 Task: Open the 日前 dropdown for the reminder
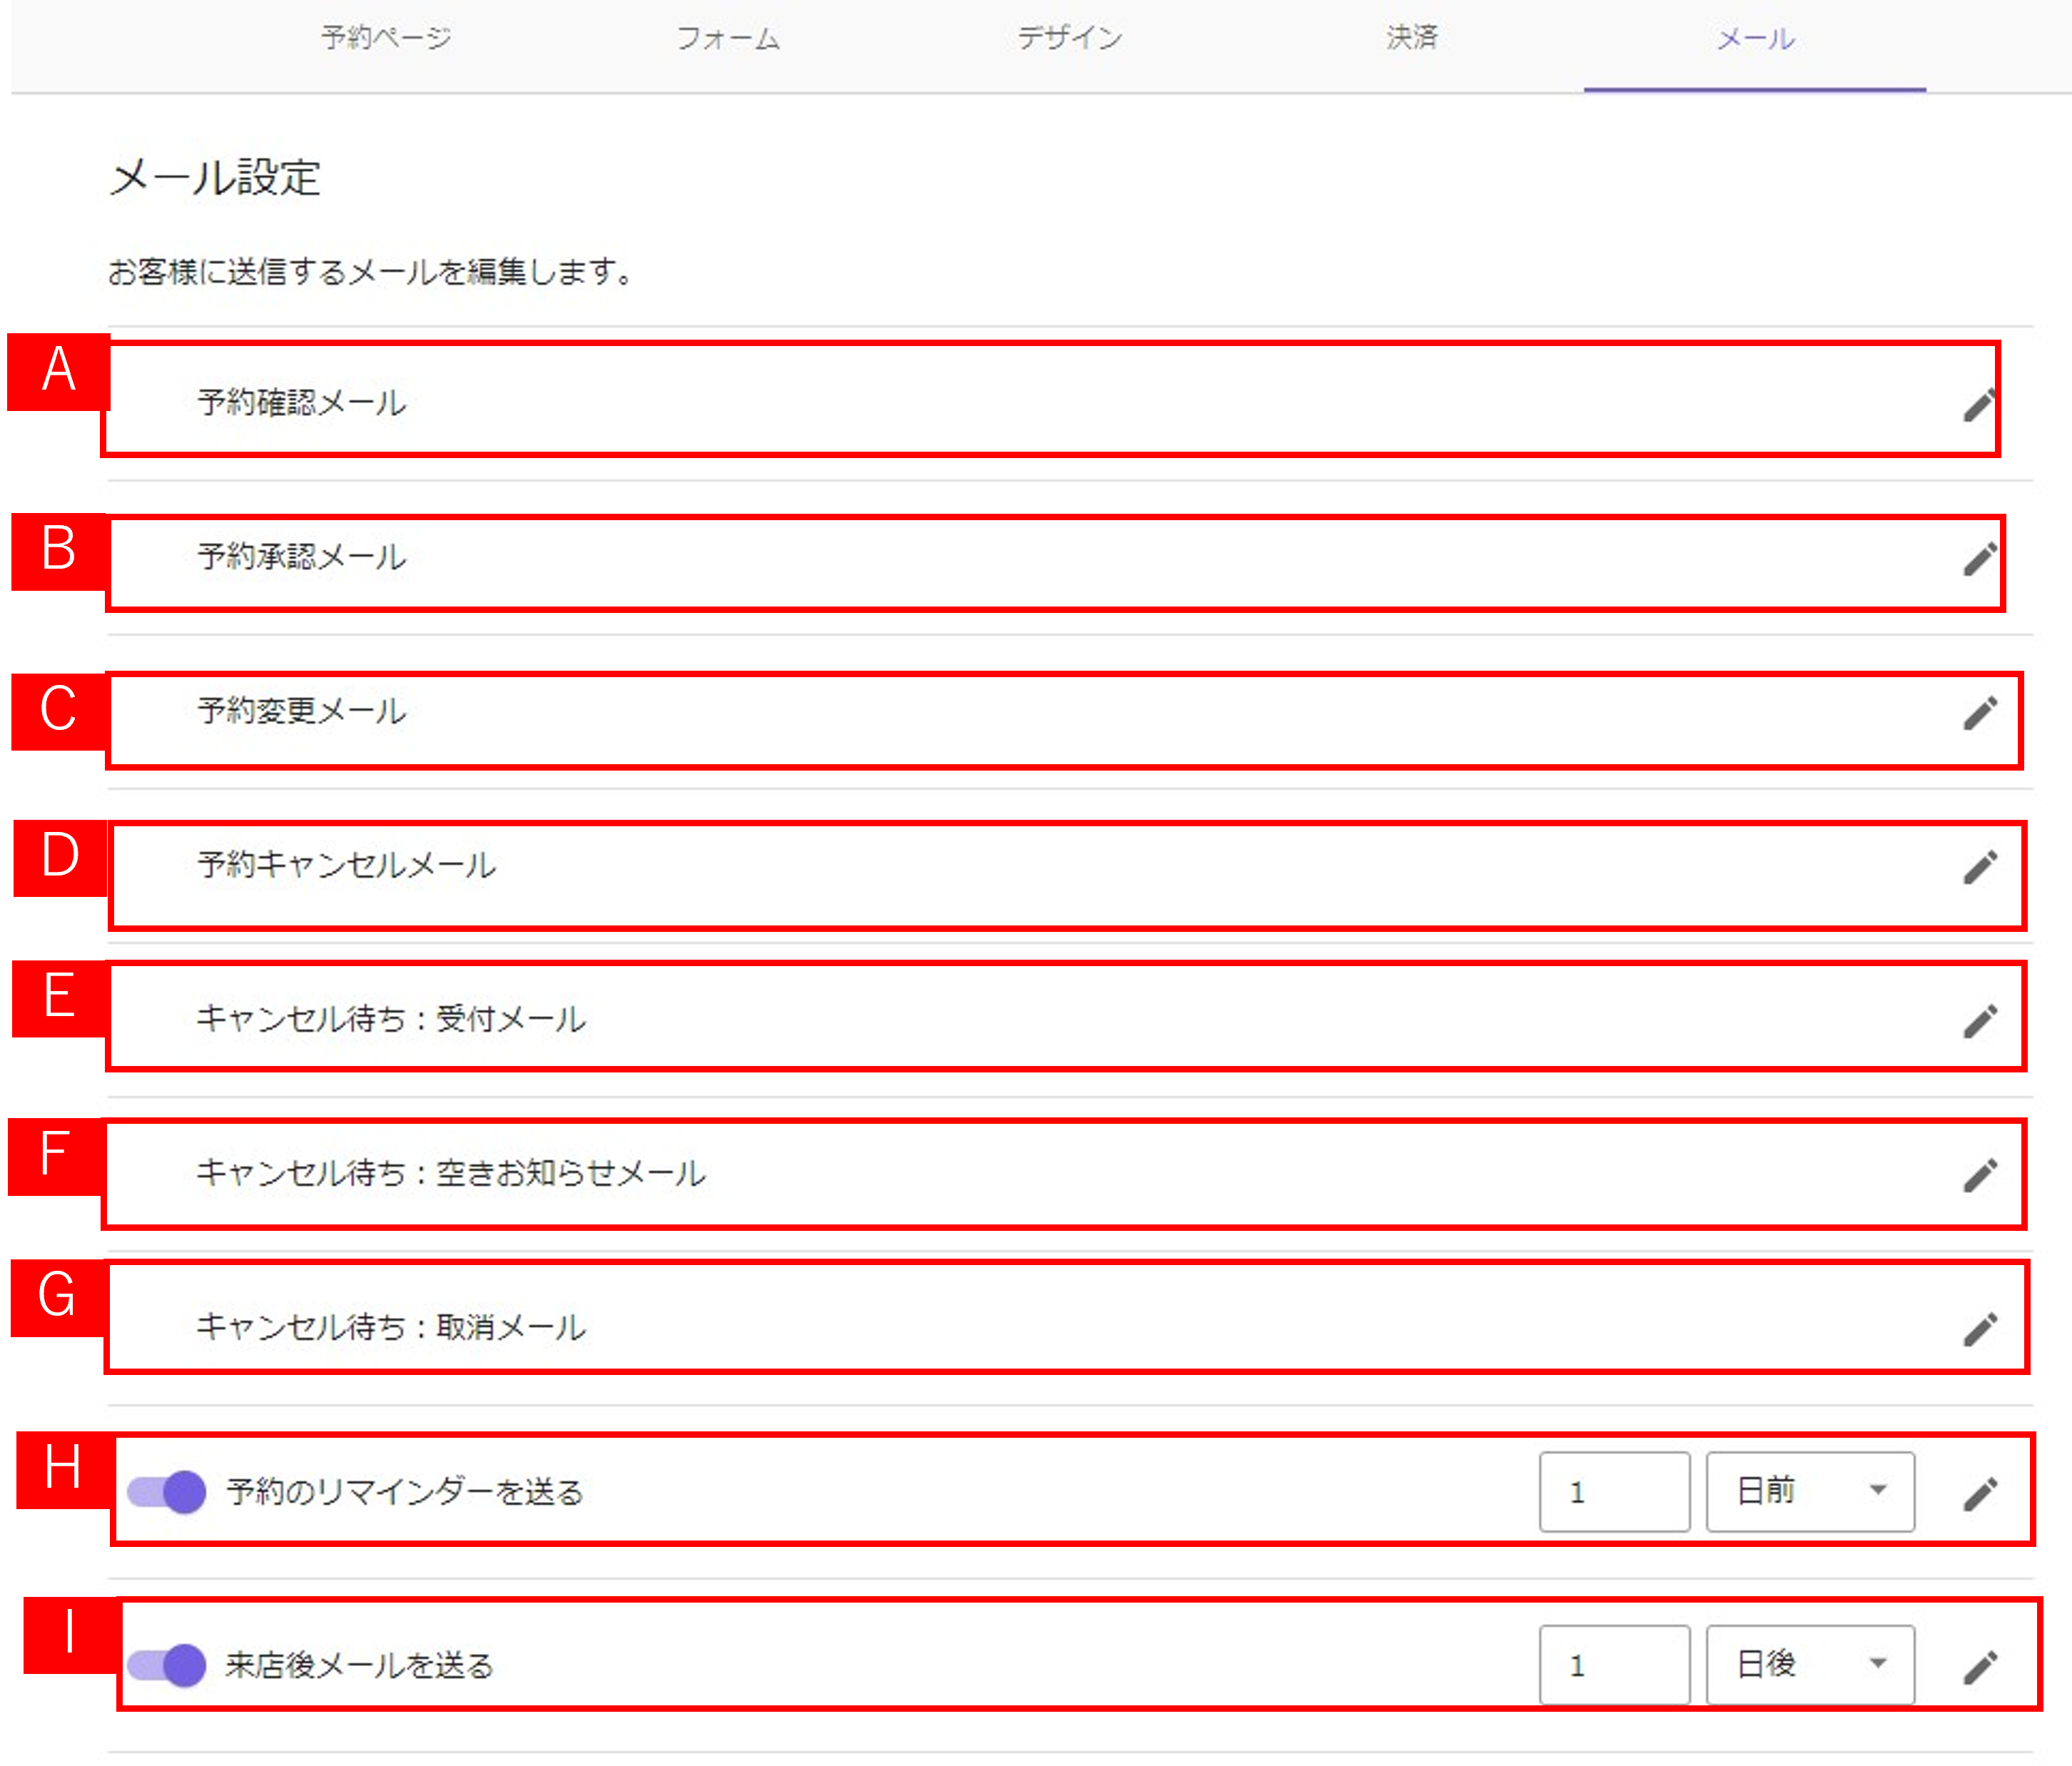pos(1810,1491)
